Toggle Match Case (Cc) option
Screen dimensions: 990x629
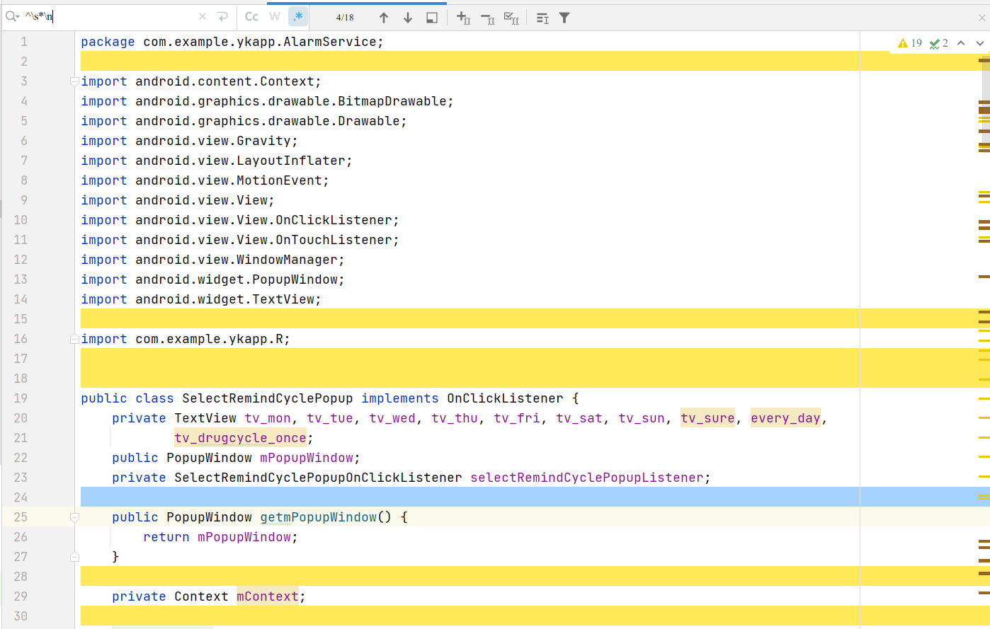tap(251, 17)
